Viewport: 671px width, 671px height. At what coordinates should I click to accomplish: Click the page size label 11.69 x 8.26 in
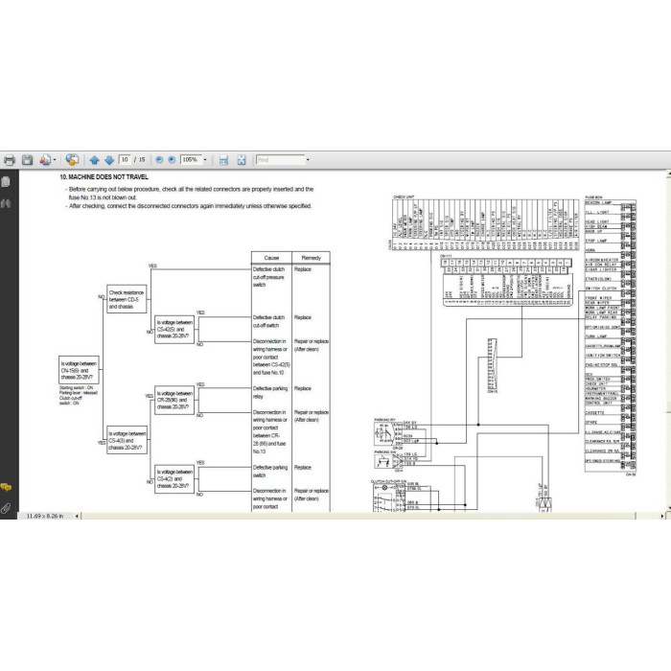click(45, 516)
